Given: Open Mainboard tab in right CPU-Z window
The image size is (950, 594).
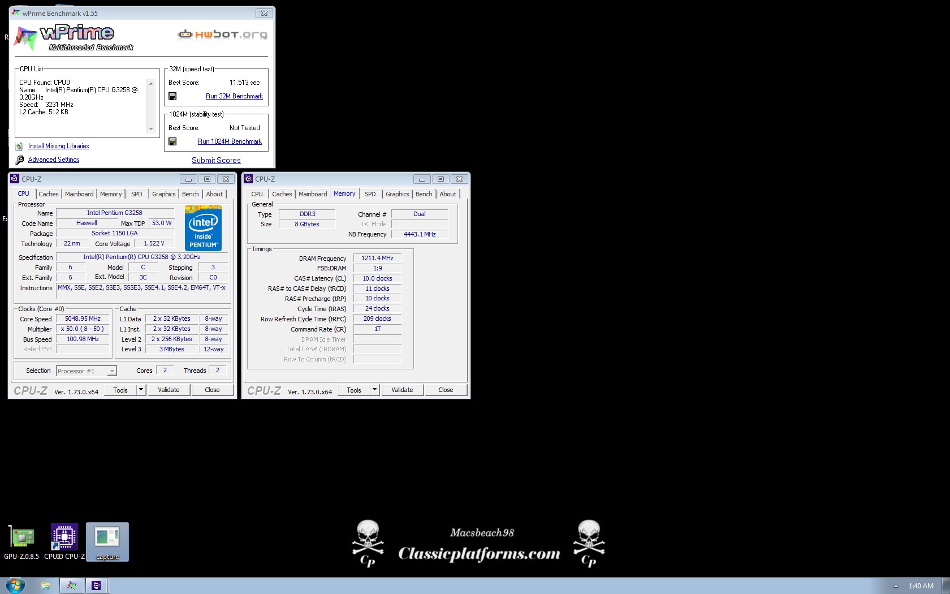Looking at the screenshot, I should pyautogui.click(x=313, y=194).
